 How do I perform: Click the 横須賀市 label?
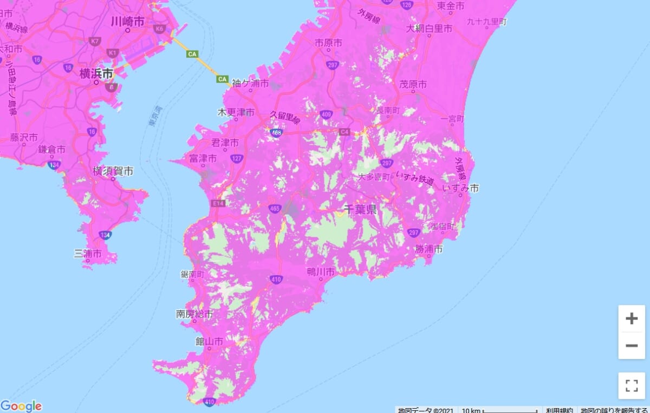[x=113, y=171]
